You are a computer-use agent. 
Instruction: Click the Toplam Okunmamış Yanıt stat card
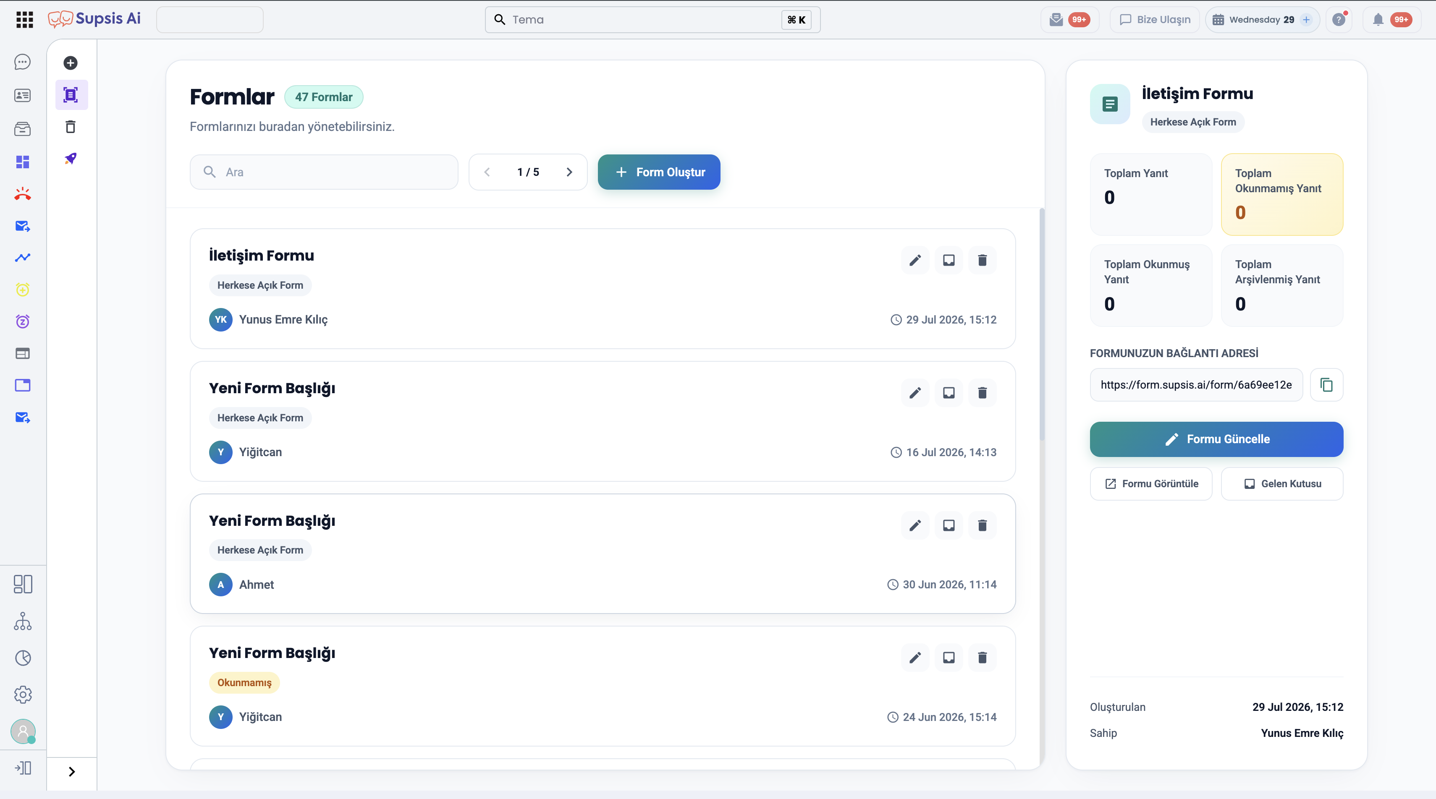coord(1282,194)
